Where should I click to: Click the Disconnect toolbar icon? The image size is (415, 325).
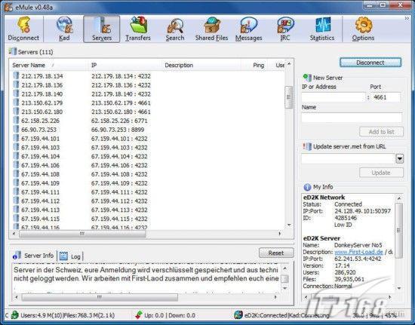pyautogui.click(x=23, y=29)
